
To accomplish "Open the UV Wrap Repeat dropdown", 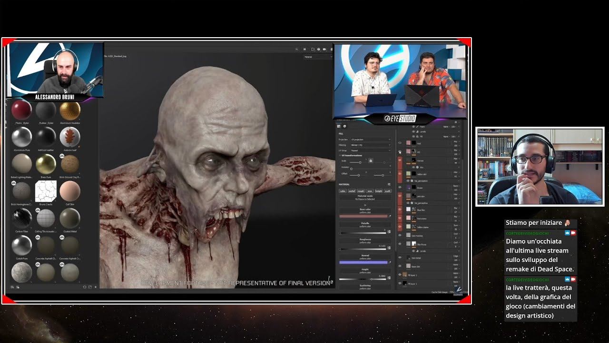I will tap(371, 151).
